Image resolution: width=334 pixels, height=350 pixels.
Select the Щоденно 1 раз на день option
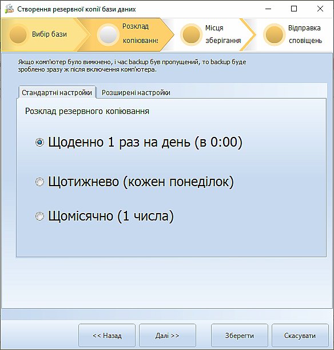[39, 142]
